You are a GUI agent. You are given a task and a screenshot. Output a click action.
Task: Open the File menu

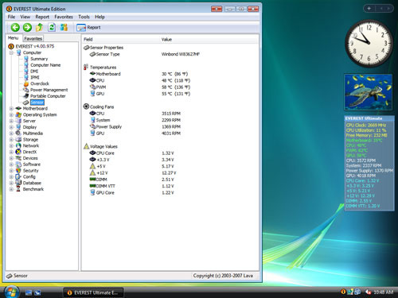[11, 17]
